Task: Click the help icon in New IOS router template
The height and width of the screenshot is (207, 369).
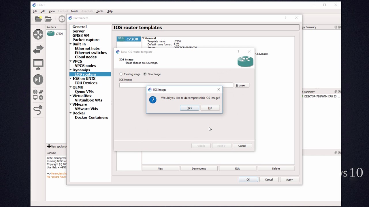Action: point(238,52)
